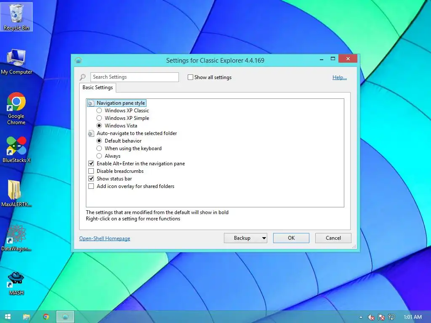This screenshot has width=431, height=323.
Task: Open the Help link
Action: (340, 77)
